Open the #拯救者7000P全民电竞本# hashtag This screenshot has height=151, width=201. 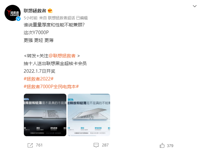(x=51, y=87)
